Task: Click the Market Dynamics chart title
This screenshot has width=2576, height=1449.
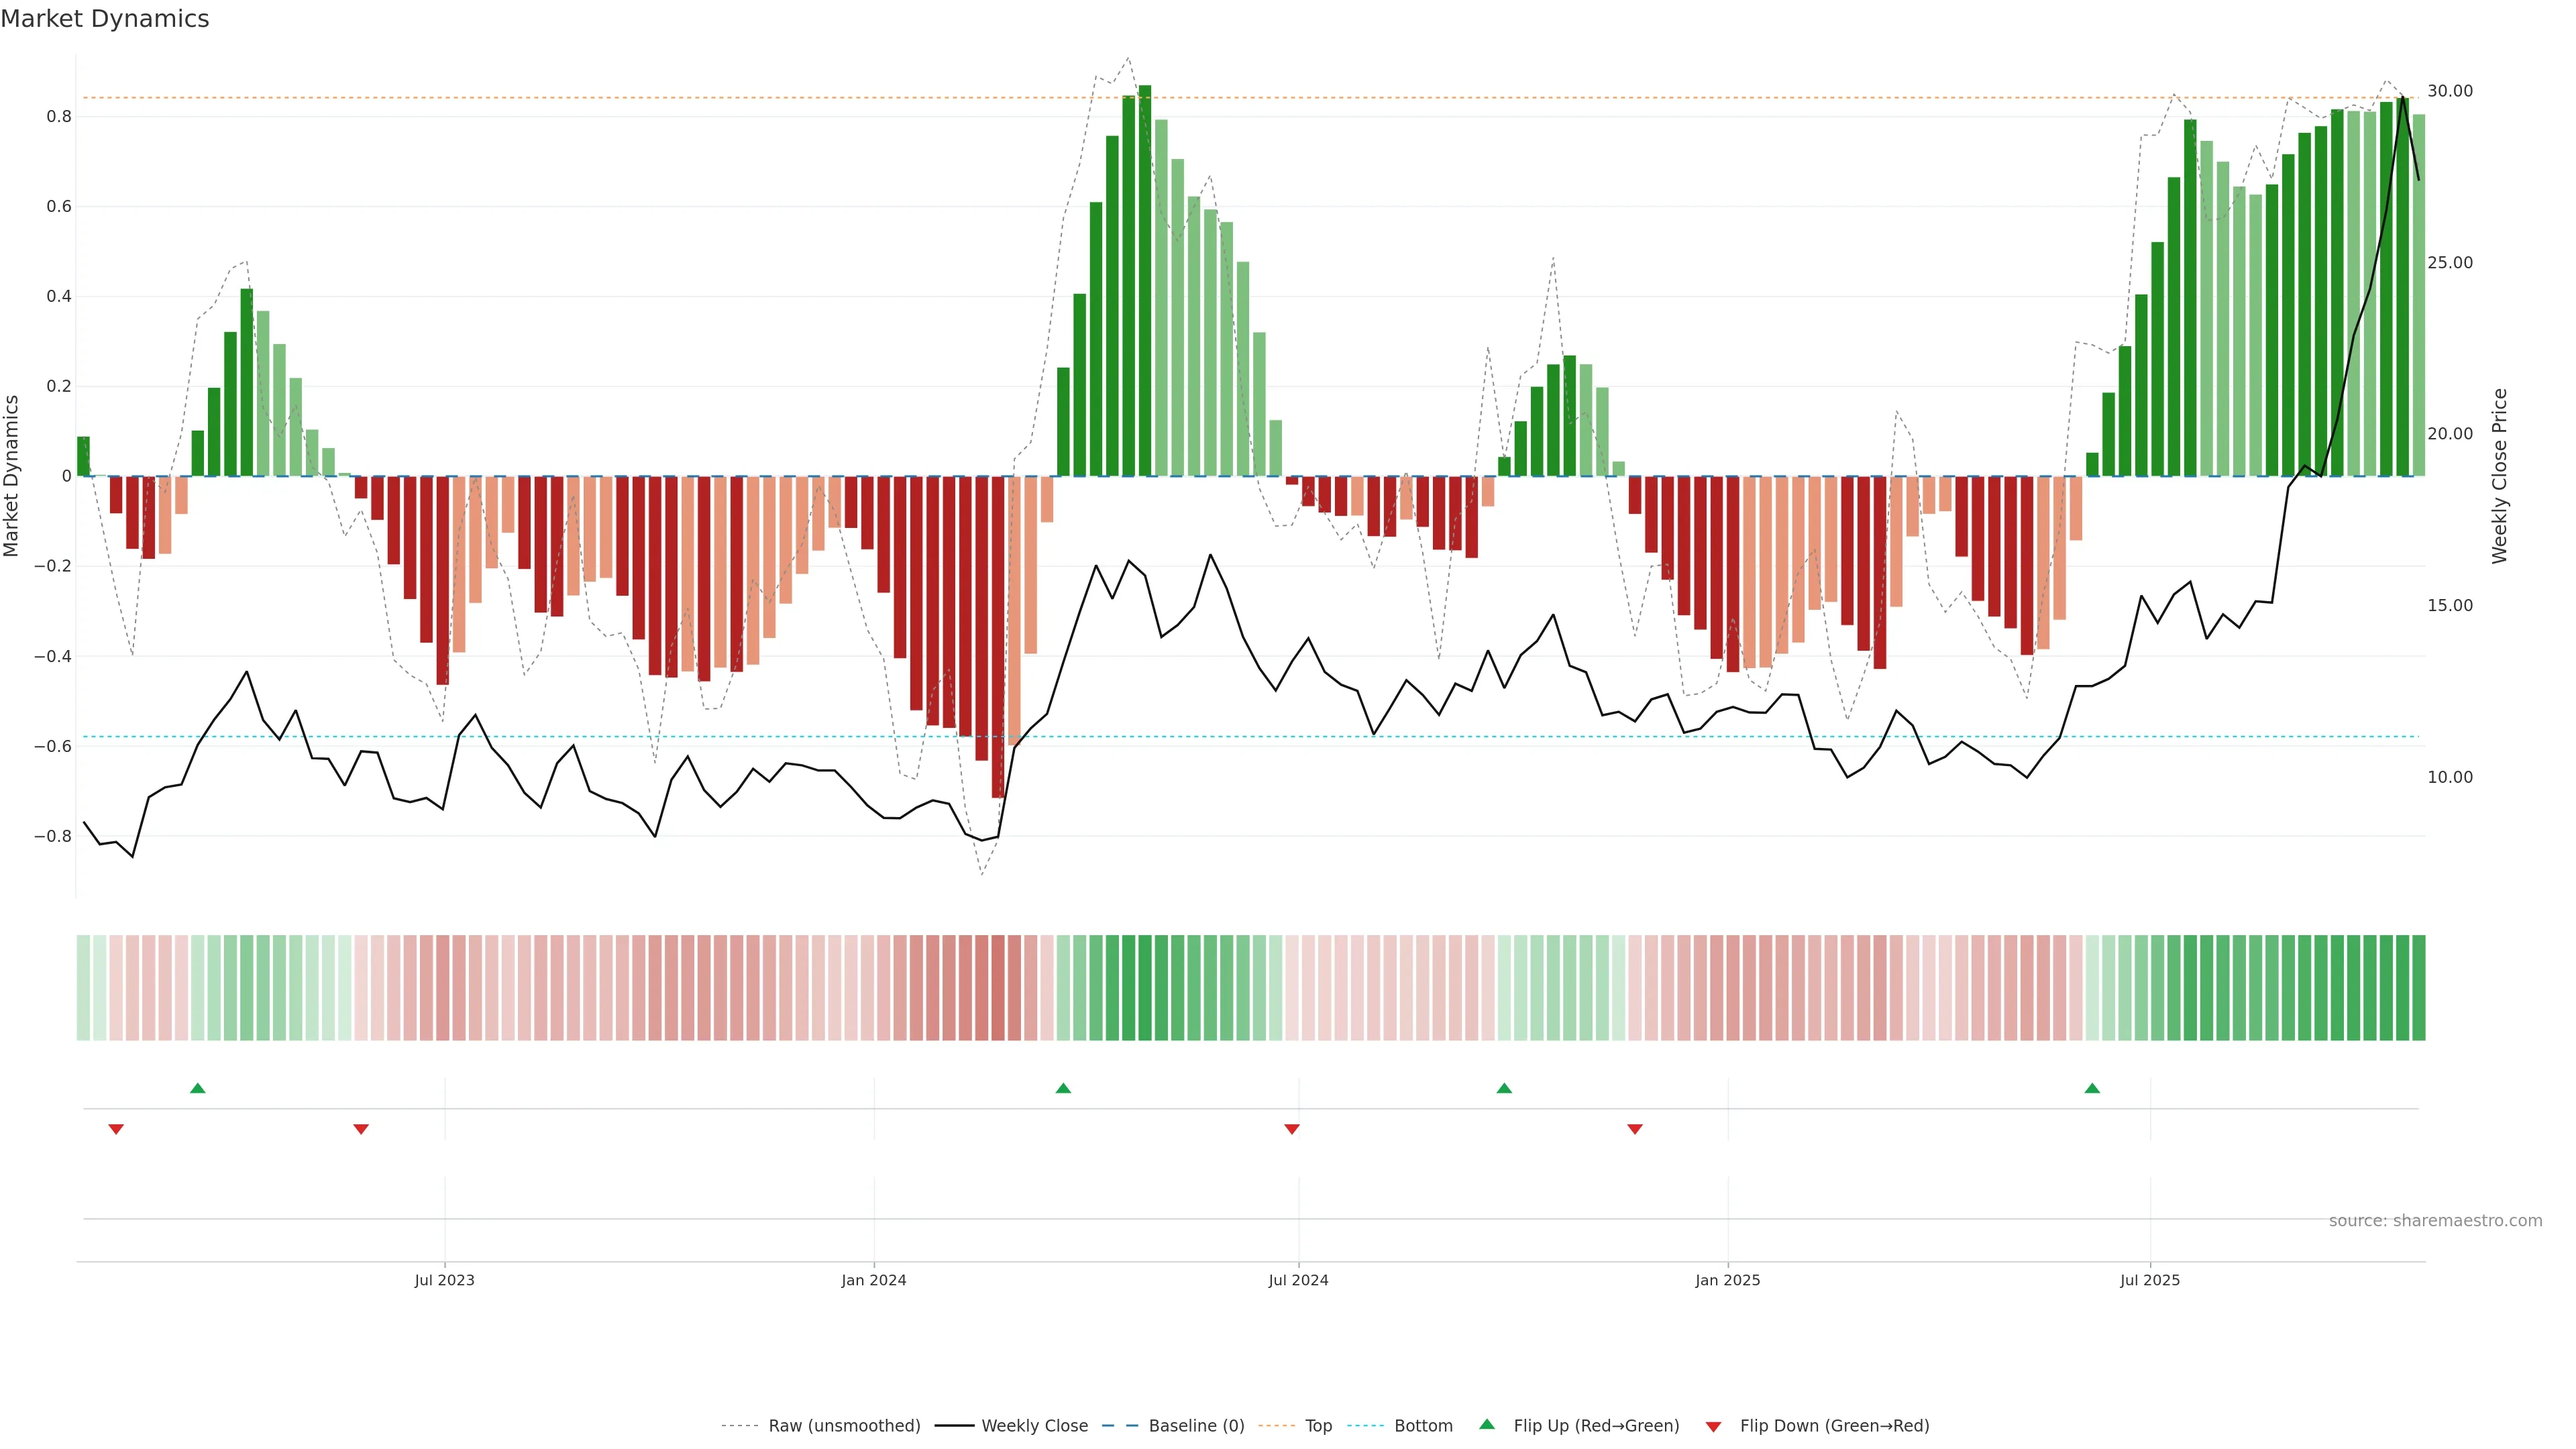Action: (x=105, y=19)
